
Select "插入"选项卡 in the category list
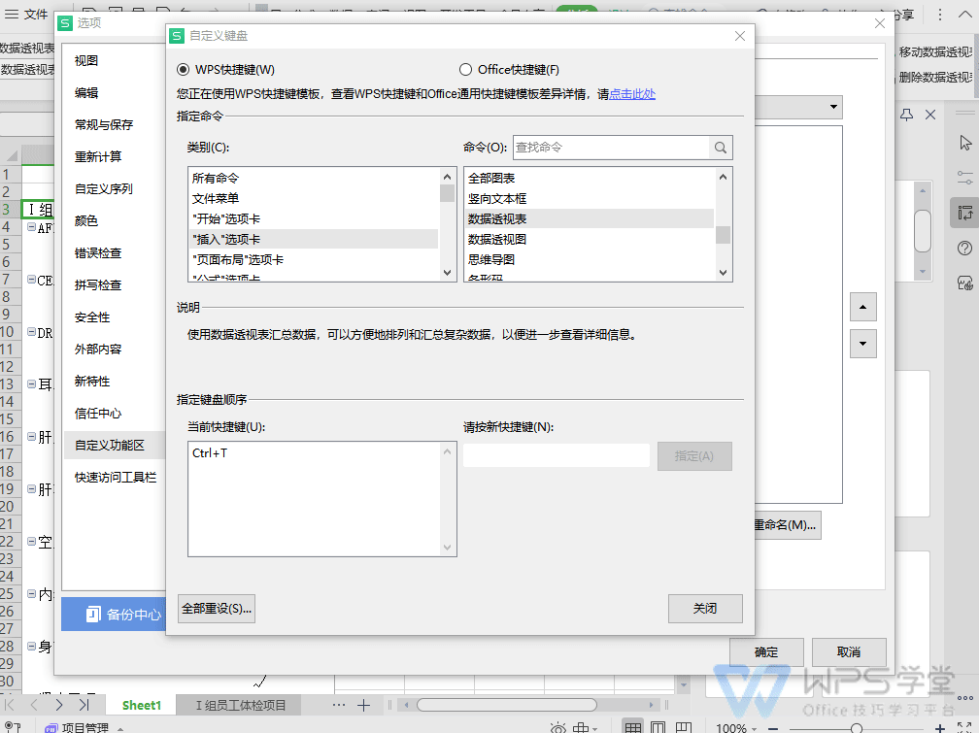[x=313, y=239]
